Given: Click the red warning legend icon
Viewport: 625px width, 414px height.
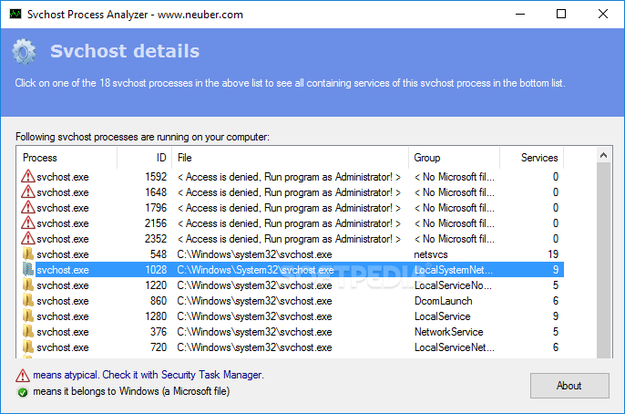Looking at the screenshot, I should click(x=23, y=376).
